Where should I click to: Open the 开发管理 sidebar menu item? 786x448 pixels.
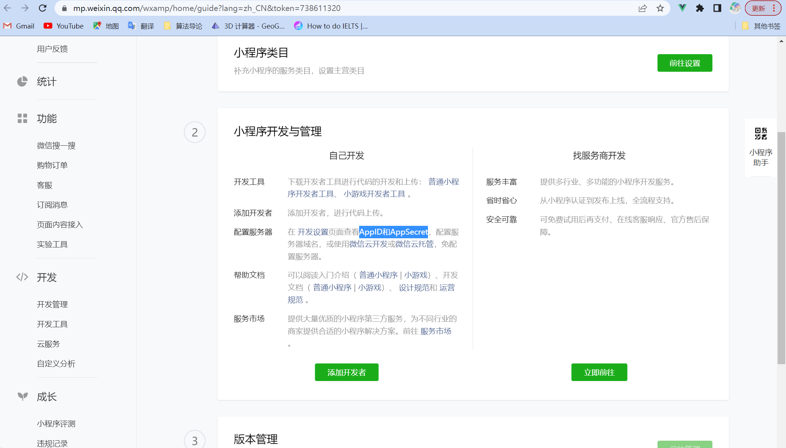(x=52, y=304)
